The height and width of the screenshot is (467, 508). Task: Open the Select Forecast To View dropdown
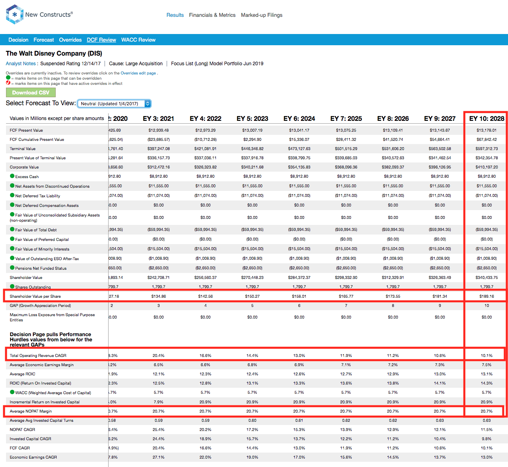114,104
